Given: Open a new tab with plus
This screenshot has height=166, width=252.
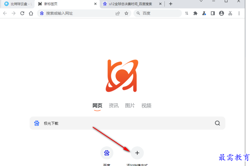Looking at the screenshot, I should click(171, 4).
